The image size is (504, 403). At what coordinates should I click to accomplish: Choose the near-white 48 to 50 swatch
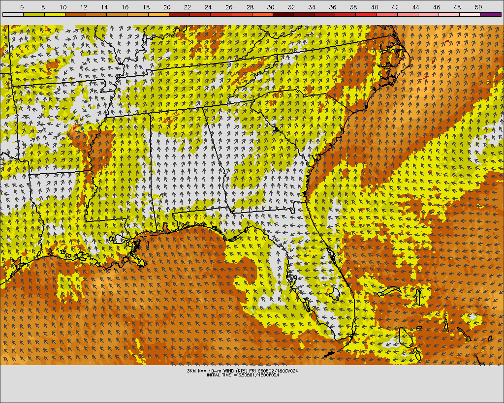[470, 14]
